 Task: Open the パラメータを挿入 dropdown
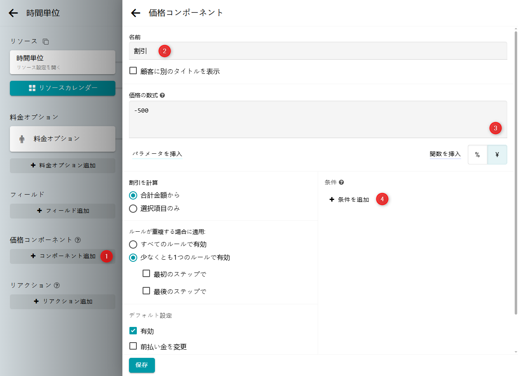pyautogui.click(x=157, y=154)
